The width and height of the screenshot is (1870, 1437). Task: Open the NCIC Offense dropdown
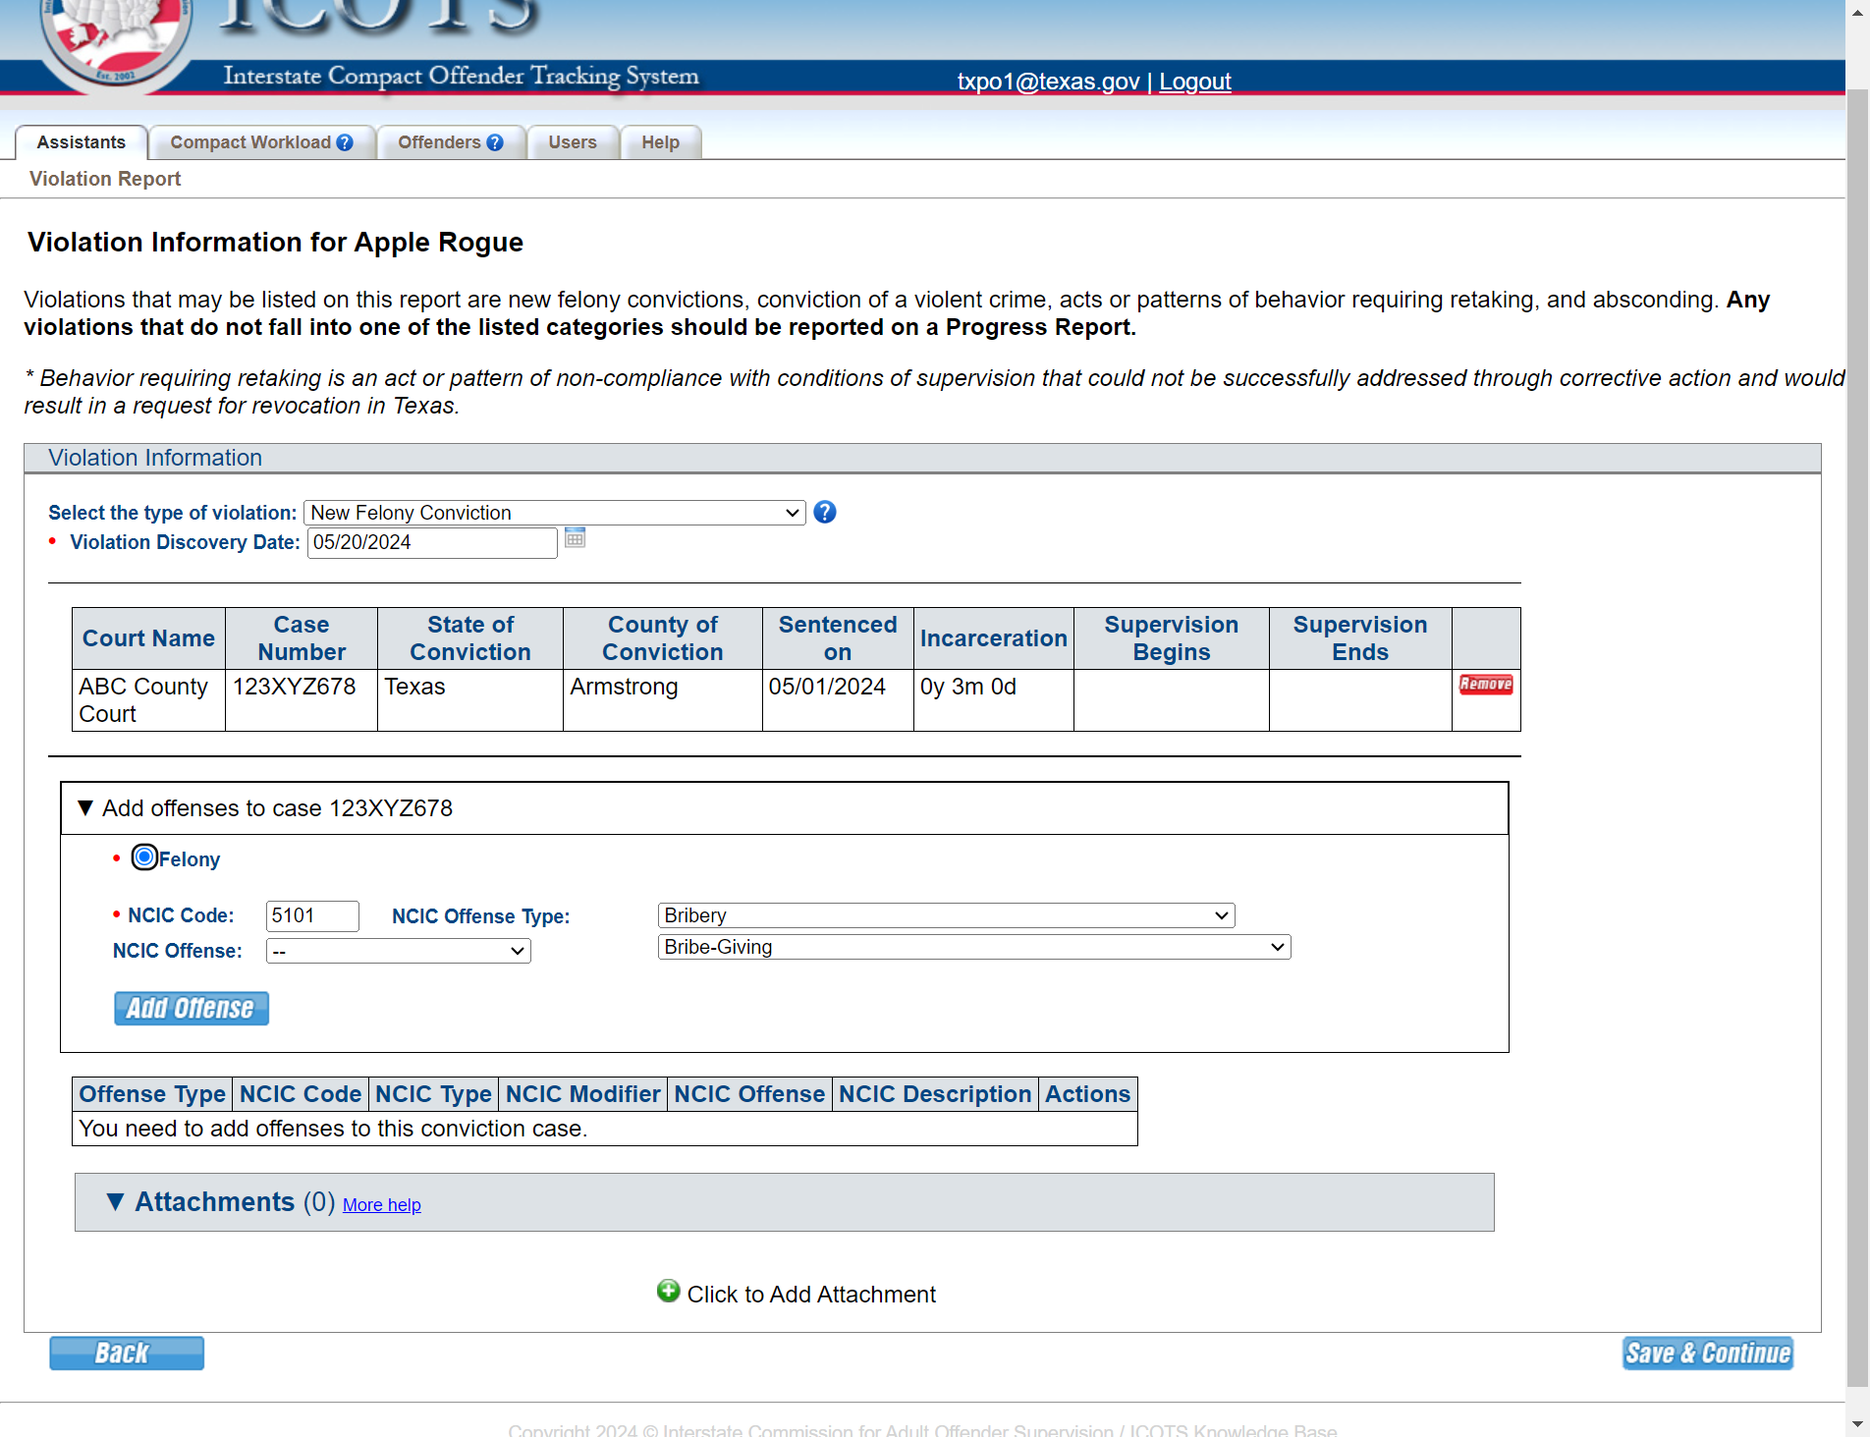pos(399,951)
